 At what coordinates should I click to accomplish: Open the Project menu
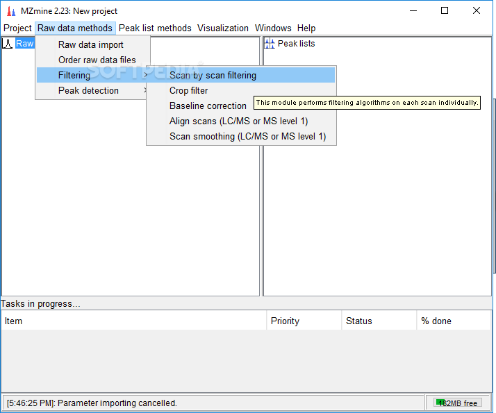tap(17, 28)
